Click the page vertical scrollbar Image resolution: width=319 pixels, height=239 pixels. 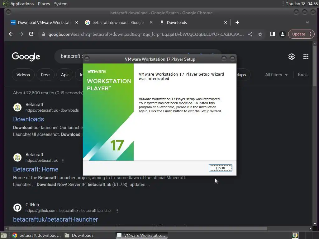coord(315,65)
